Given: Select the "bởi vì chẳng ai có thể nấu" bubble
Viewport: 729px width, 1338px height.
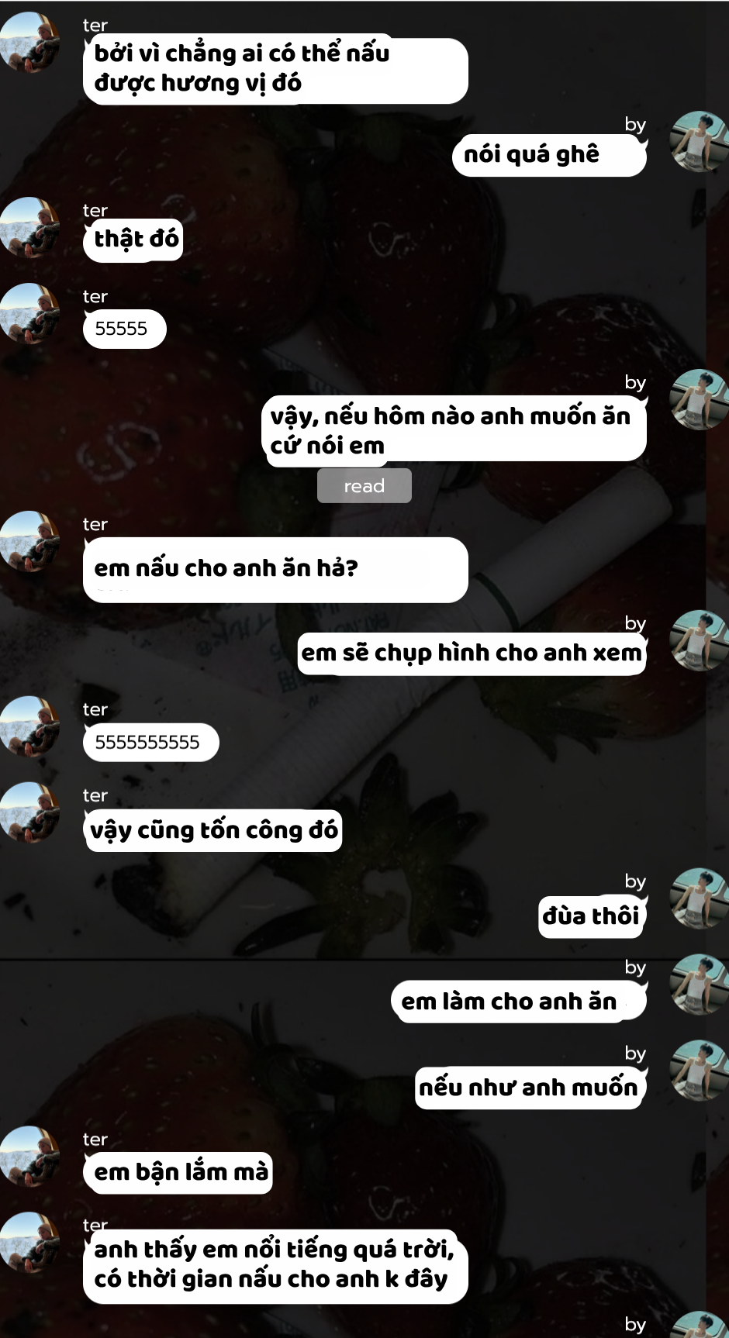Looking at the screenshot, I should click(x=275, y=68).
